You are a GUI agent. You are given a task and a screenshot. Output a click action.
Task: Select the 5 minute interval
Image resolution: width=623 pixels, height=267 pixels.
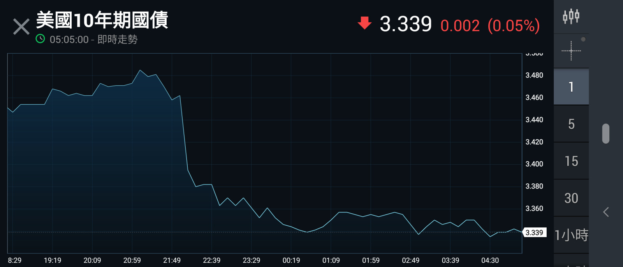coord(571,124)
